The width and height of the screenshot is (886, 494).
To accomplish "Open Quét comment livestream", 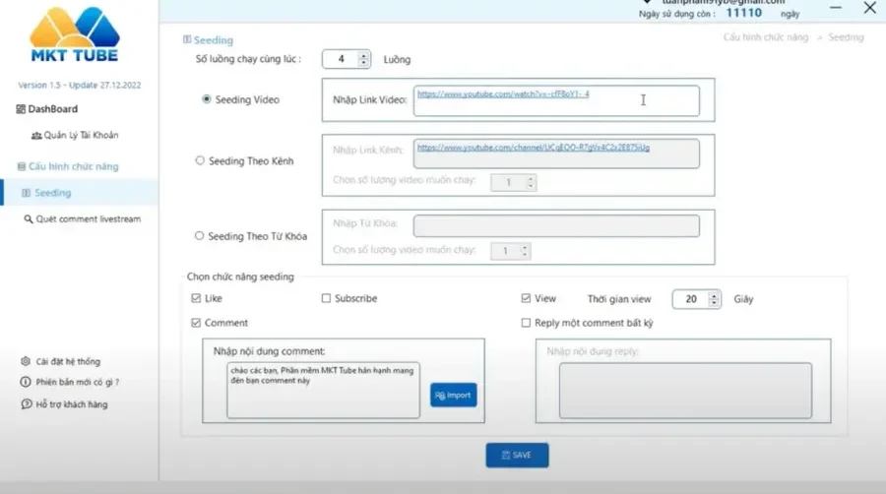I will [x=83, y=219].
